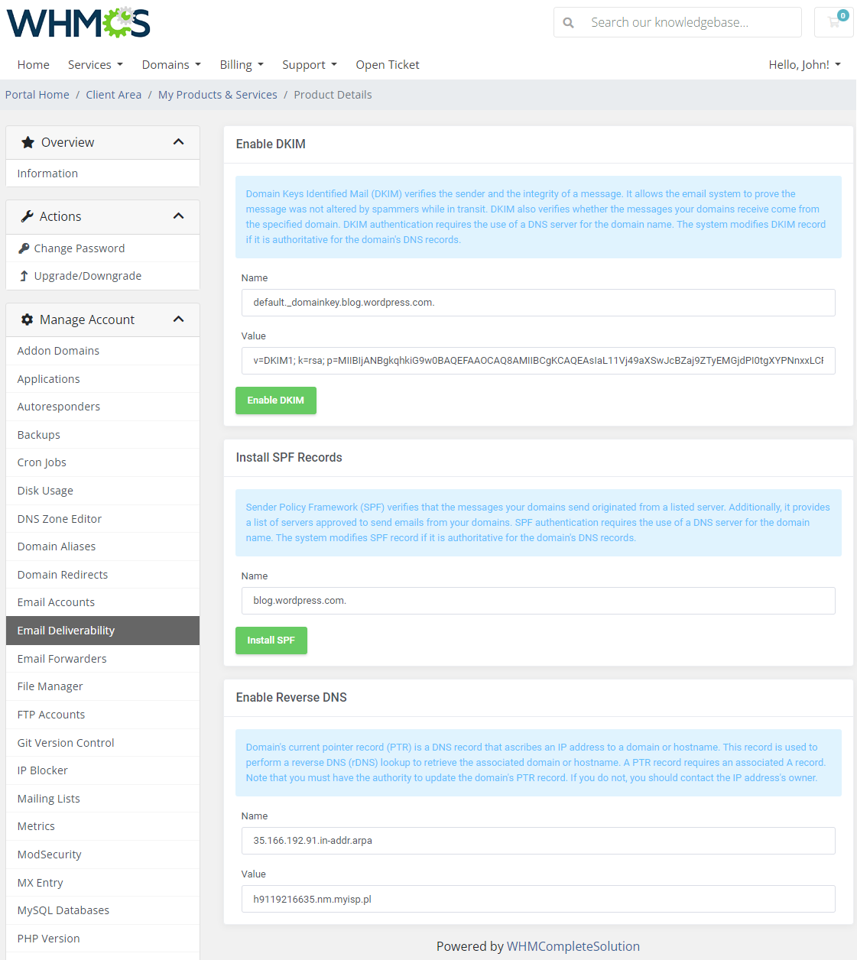Click the Actions wrench icon
This screenshot has width=857, height=960.
[x=28, y=216]
